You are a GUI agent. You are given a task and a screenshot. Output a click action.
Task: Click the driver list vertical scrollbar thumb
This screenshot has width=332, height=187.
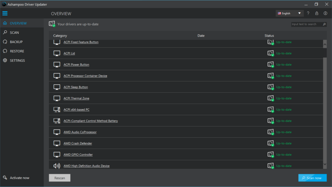tap(325, 53)
